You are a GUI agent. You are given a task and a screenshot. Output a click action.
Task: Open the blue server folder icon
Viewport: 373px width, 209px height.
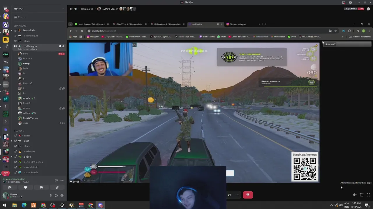coord(6,129)
